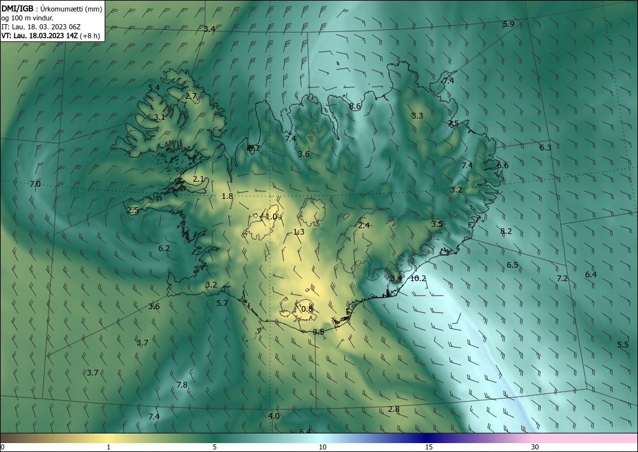Image resolution: width=638 pixels, height=452 pixels.
Task: Click the 8.2 value label
Action: click(x=506, y=231)
